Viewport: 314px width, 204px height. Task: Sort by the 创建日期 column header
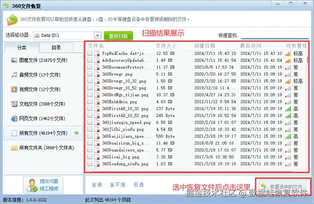click(205, 46)
